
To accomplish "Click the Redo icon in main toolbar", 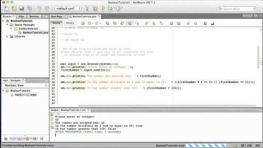I will coord(47,8).
